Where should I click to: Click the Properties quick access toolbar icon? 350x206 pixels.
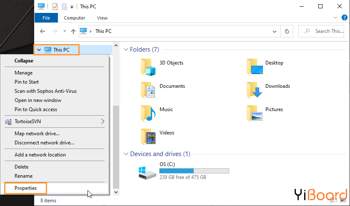click(55, 7)
